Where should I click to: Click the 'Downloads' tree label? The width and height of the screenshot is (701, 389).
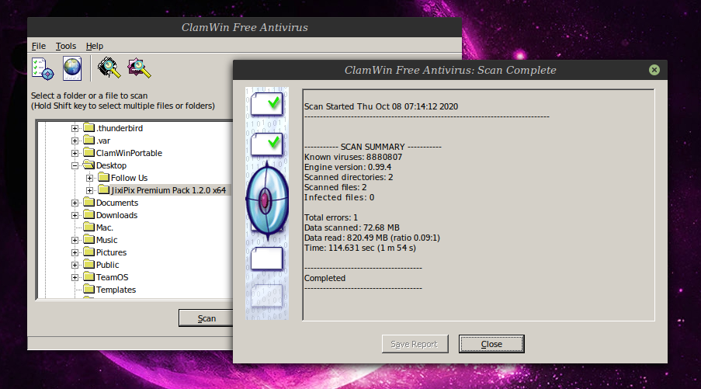[x=116, y=216]
